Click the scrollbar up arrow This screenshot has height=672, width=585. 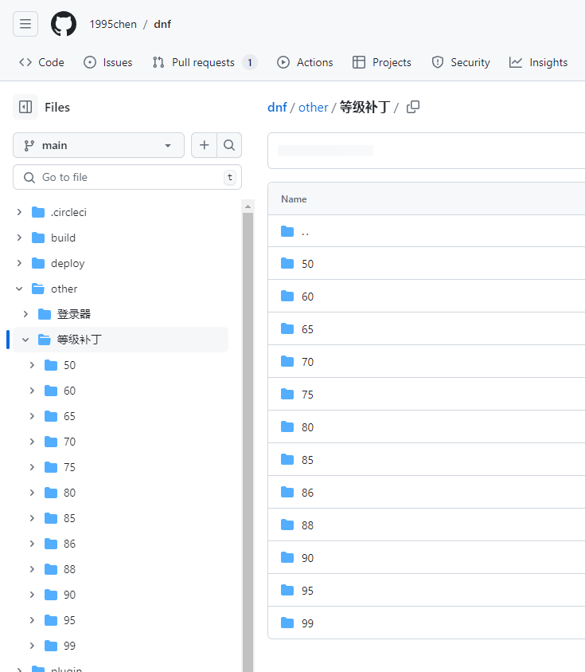pyautogui.click(x=248, y=206)
